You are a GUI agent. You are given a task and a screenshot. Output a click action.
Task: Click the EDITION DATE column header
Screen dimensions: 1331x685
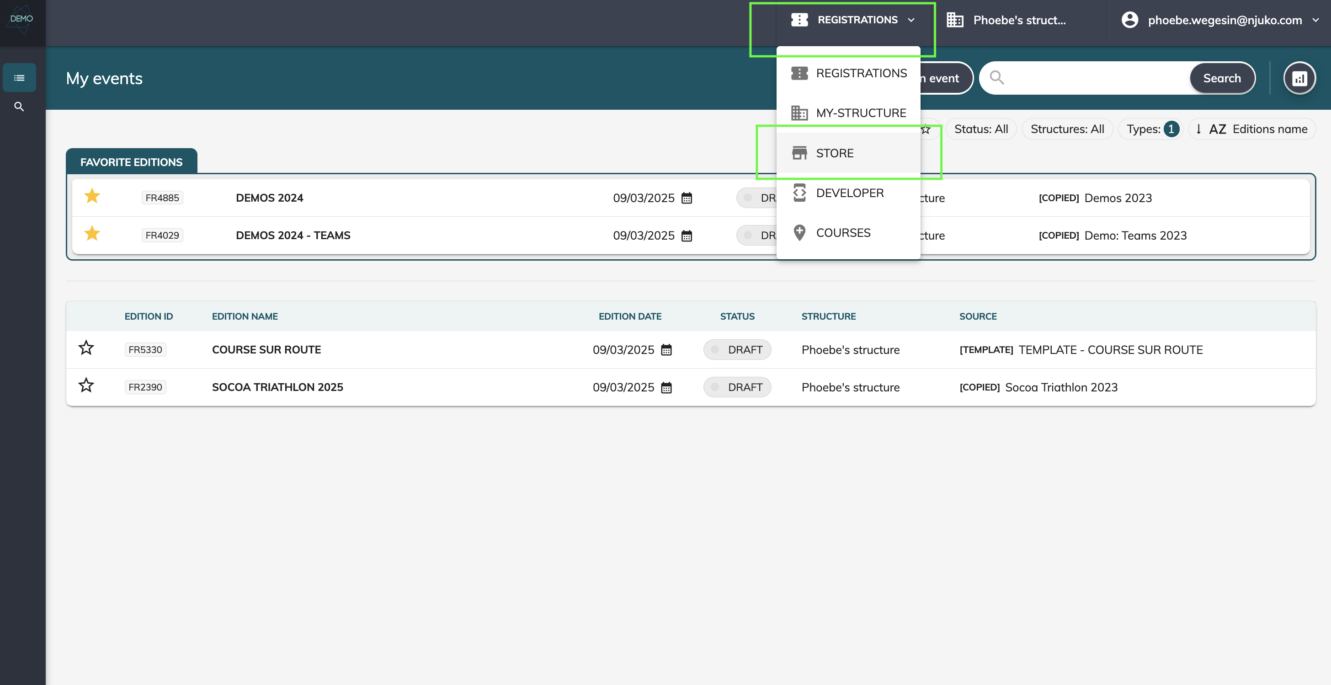point(630,316)
